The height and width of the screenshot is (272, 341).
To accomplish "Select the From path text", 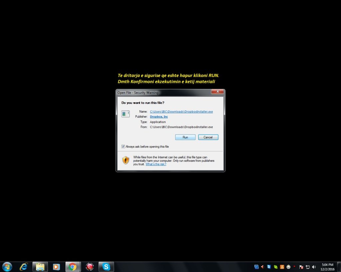I will [x=181, y=127].
